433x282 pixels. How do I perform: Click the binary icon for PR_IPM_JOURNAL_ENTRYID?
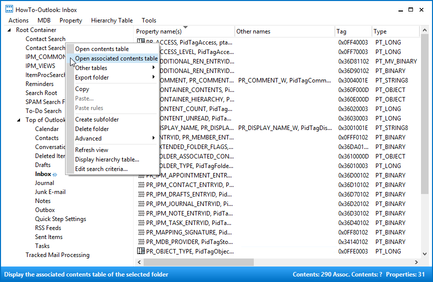click(141, 204)
